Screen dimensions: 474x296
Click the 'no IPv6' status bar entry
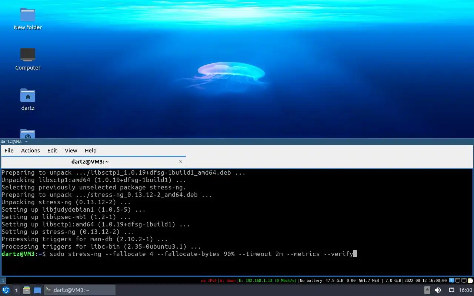[x=208, y=280]
